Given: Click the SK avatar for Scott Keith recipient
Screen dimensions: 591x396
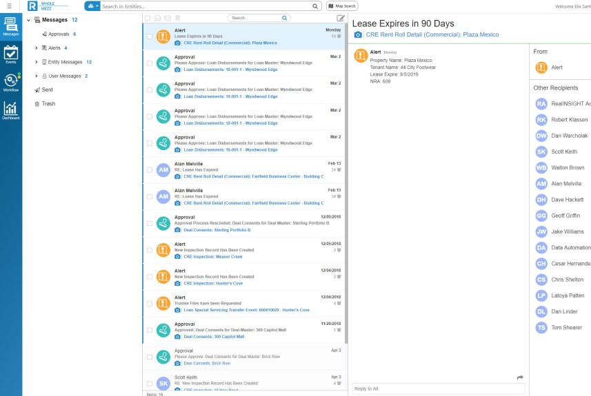Looking at the screenshot, I should click(541, 152).
